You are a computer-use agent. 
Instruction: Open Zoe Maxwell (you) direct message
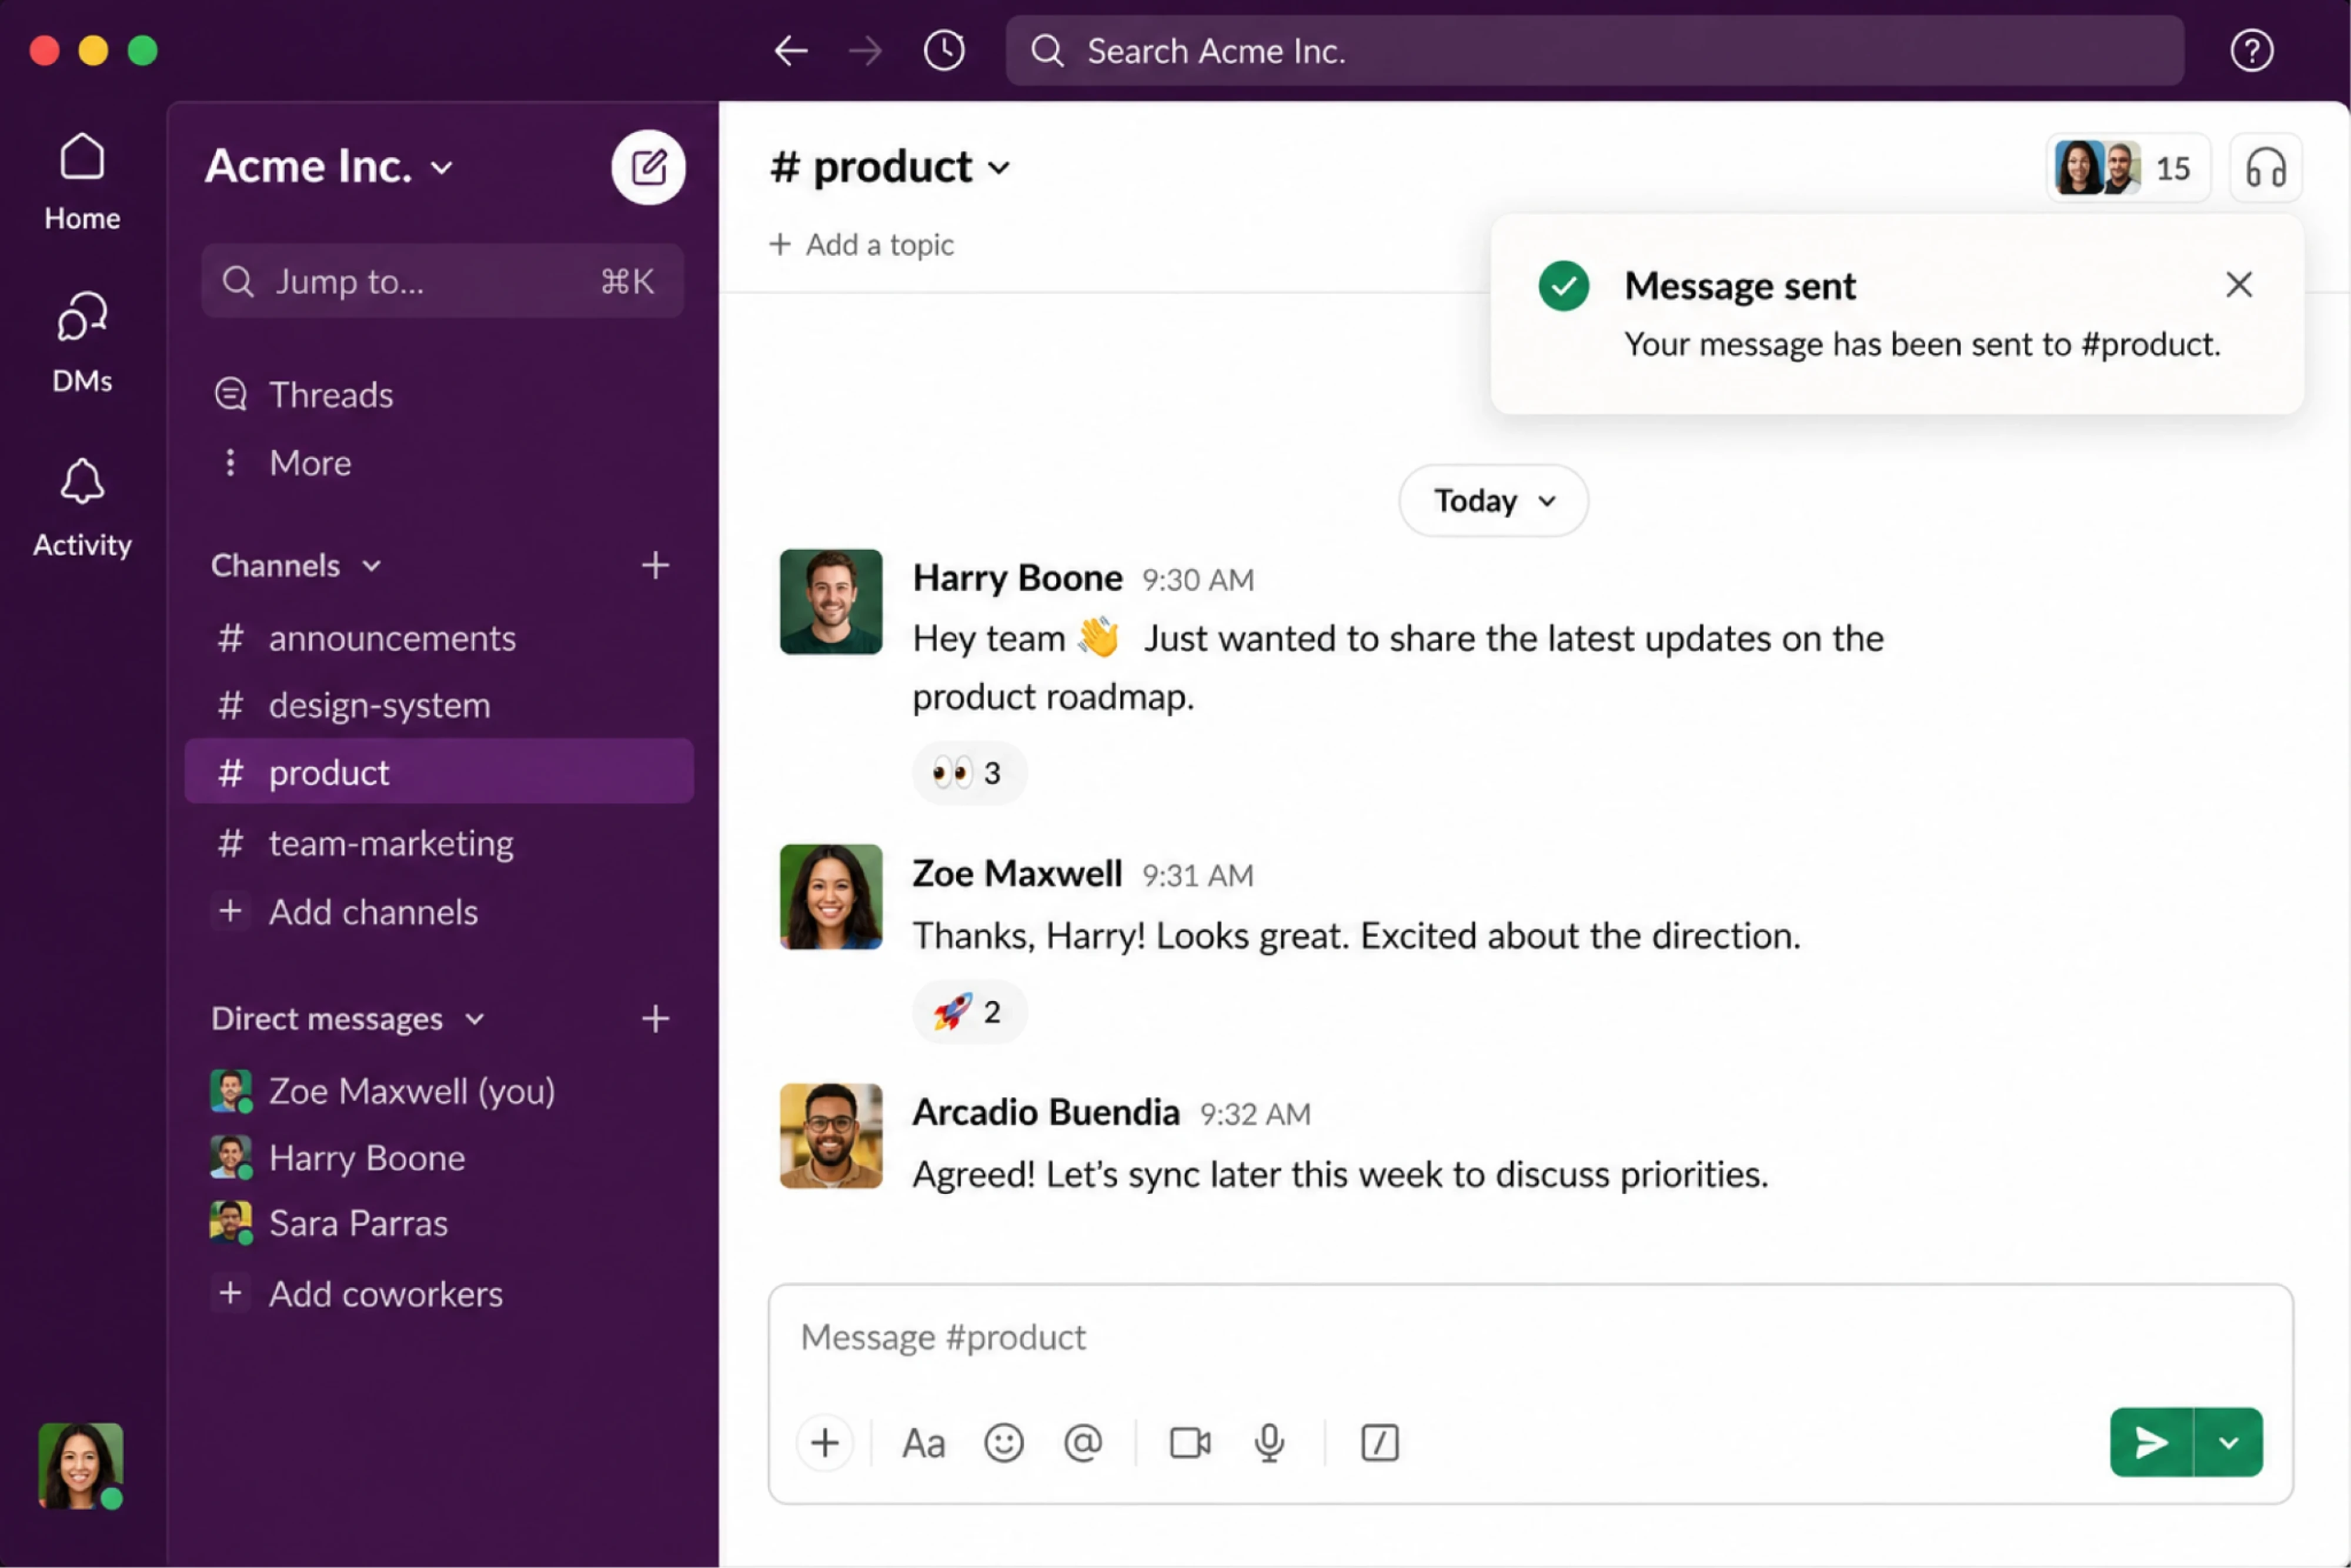(x=382, y=1091)
